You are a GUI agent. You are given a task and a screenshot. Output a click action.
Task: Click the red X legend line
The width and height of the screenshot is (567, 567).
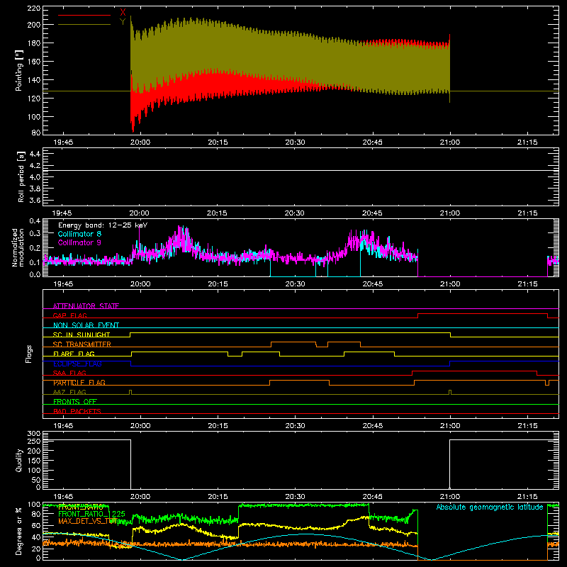(x=84, y=15)
